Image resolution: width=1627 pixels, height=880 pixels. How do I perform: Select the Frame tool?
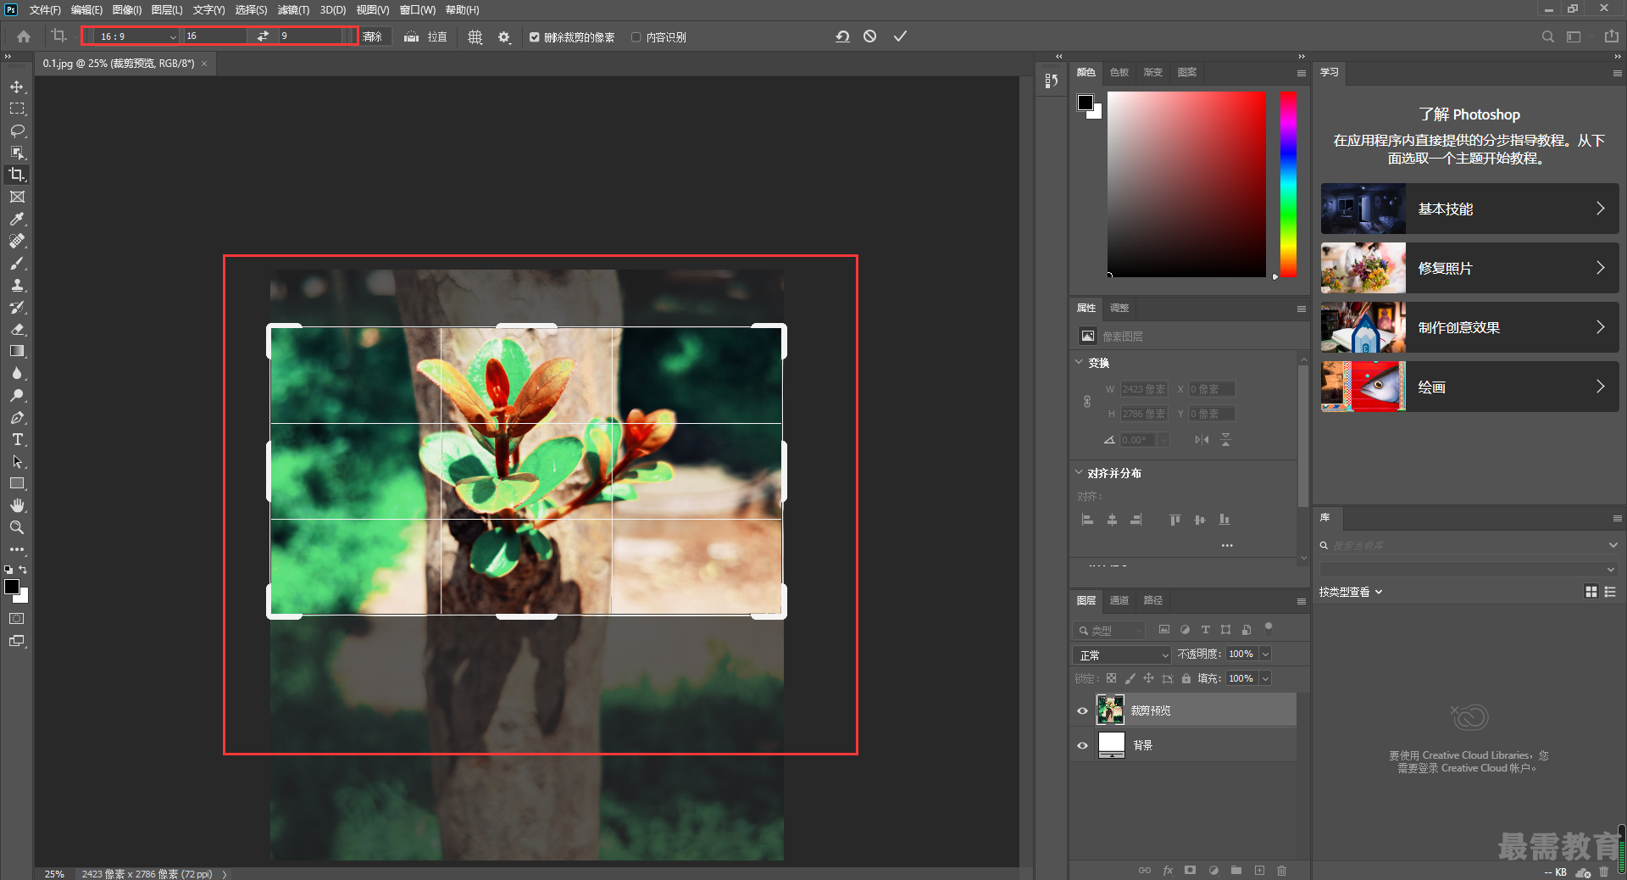point(17,197)
